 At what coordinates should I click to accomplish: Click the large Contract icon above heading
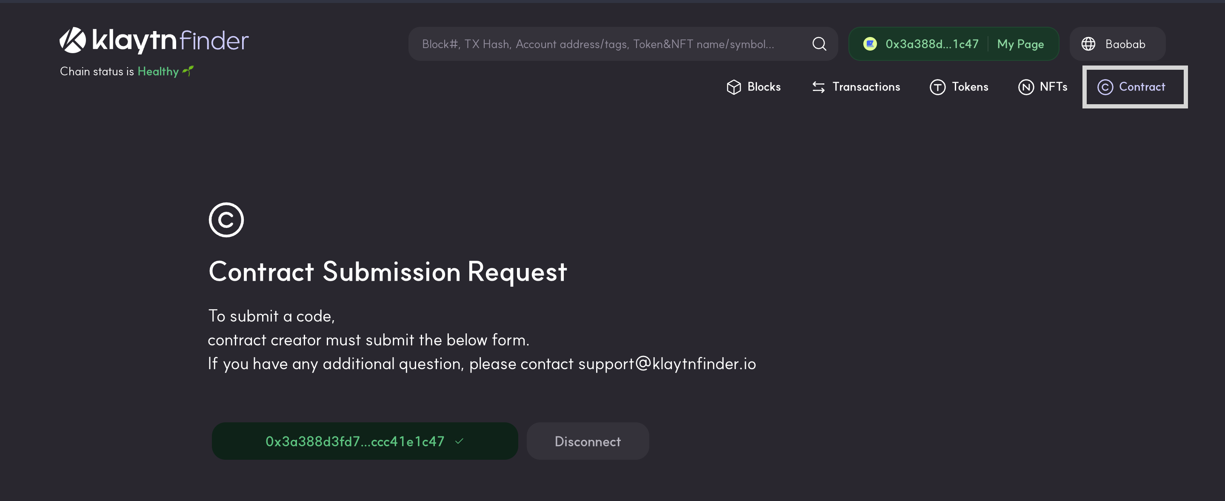pyautogui.click(x=226, y=220)
